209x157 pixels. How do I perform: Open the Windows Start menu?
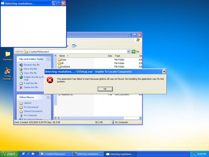[x=9, y=154]
